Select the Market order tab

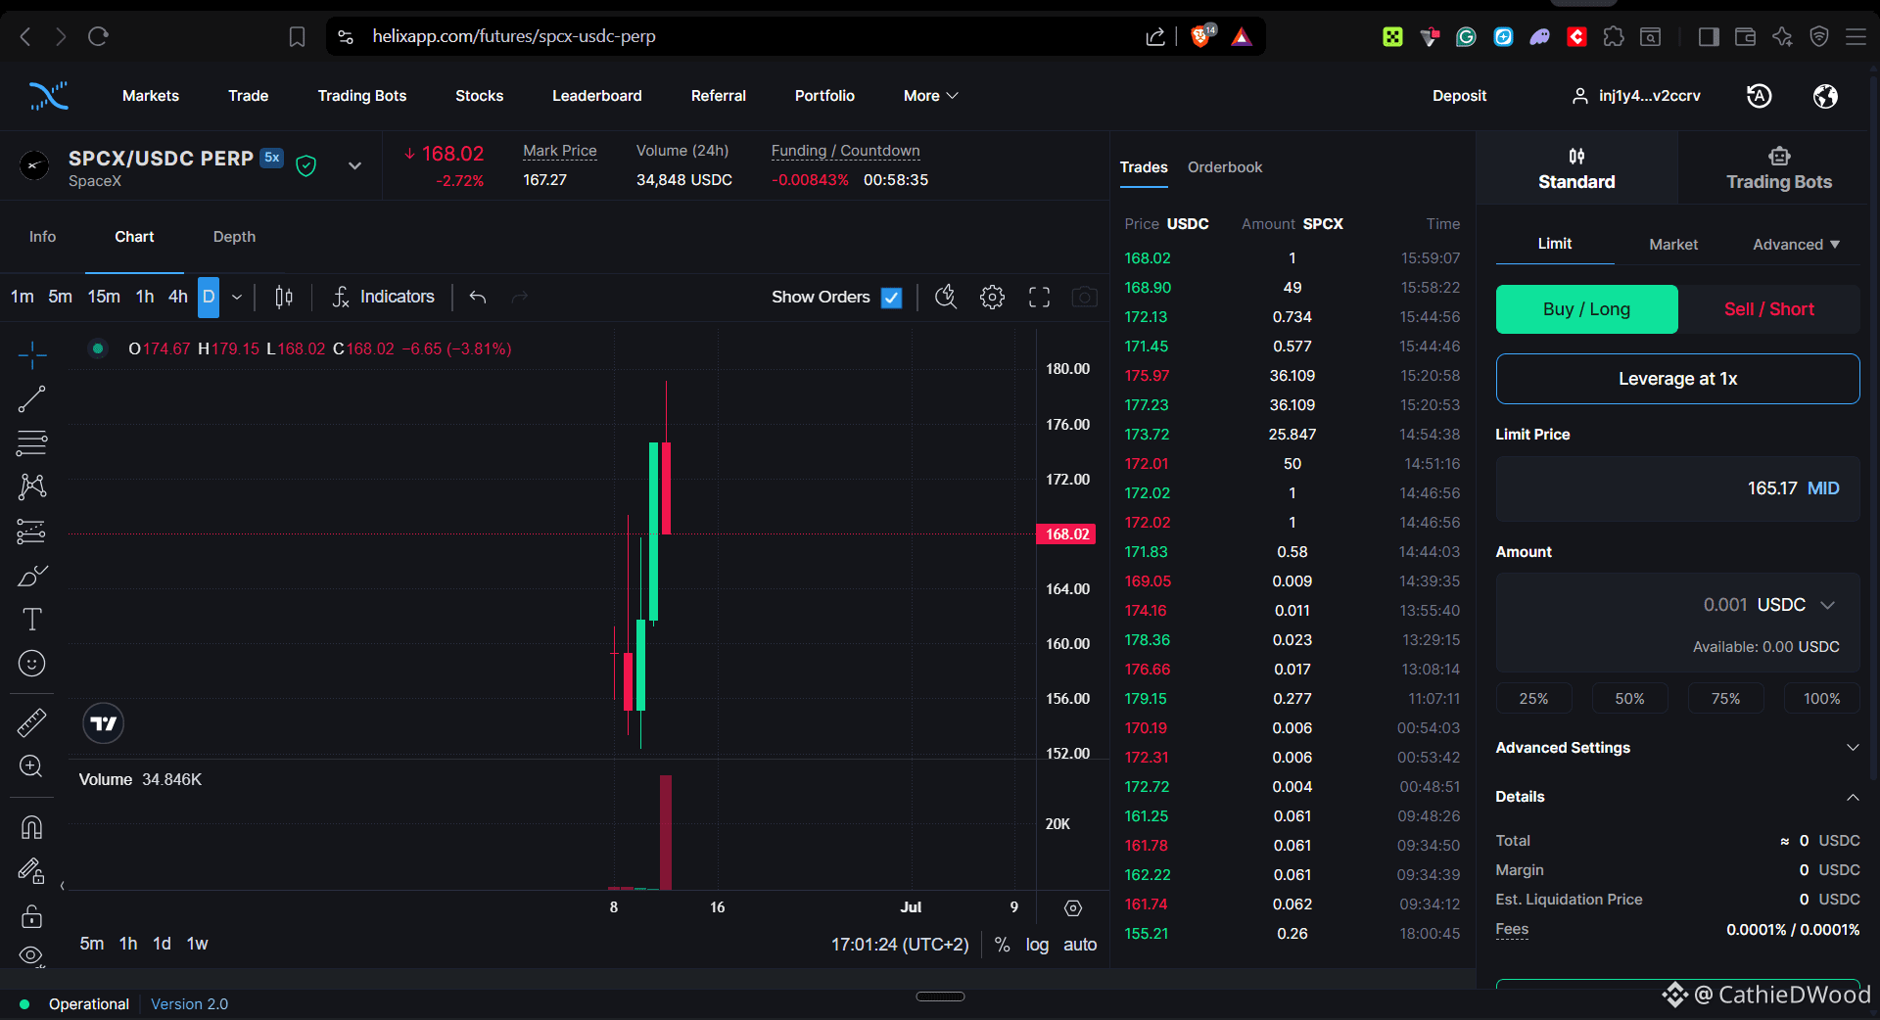pyautogui.click(x=1673, y=245)
